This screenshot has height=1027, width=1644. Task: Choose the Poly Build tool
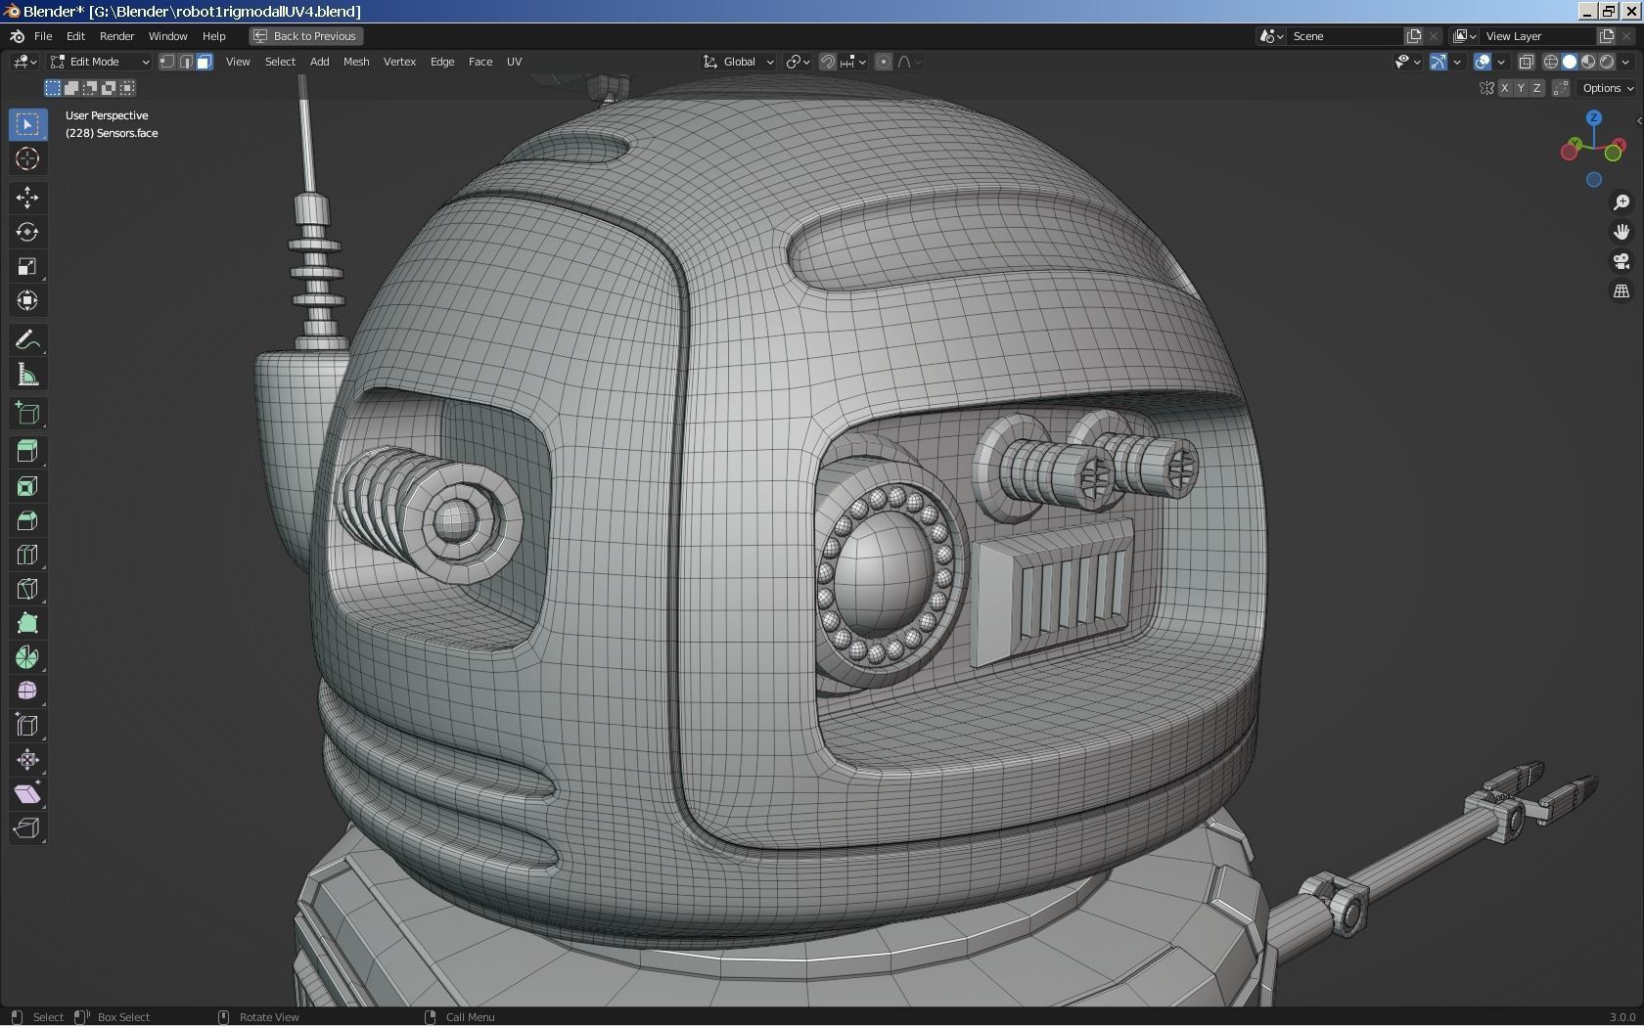coord(27,623)
